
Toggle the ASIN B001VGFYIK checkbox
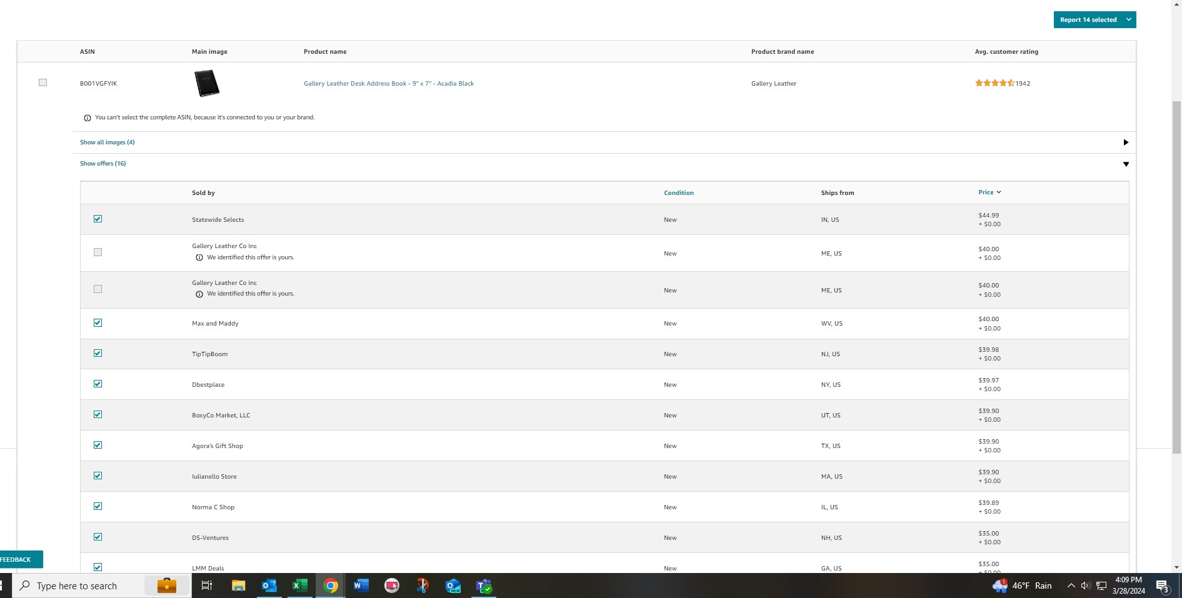tap(43, 82)
